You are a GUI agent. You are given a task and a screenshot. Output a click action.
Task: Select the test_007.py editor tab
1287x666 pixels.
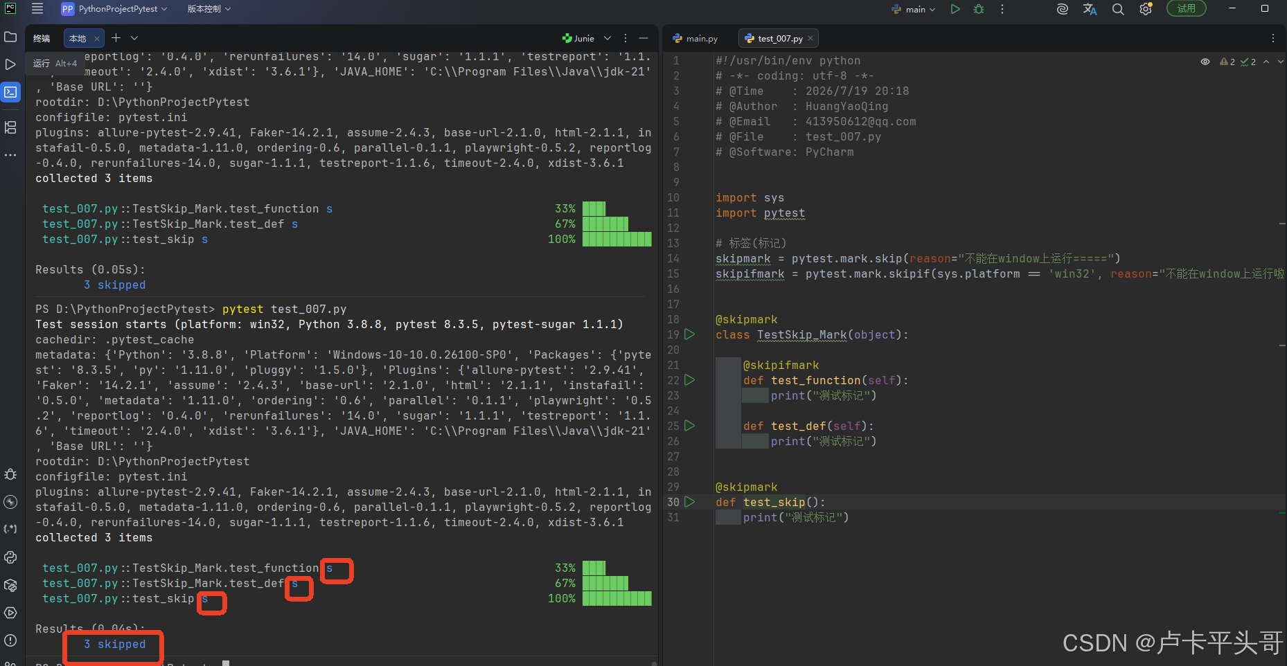[x=780, y=38]
